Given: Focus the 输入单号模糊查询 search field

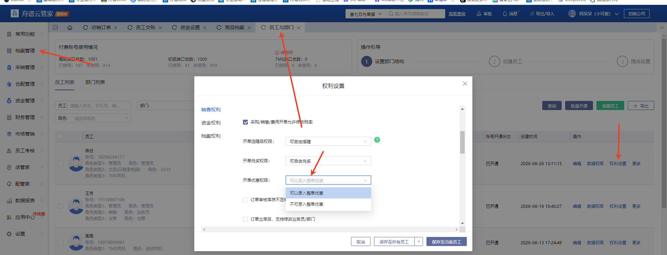Looking at the screenshot, I should tap(415, 14).
